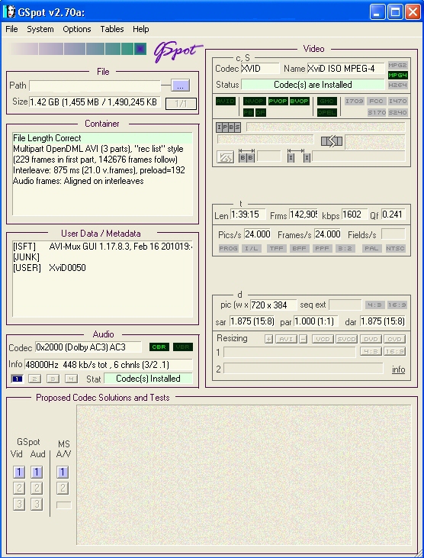Click the TFF field-order indicator

click(x=277, y=248)
